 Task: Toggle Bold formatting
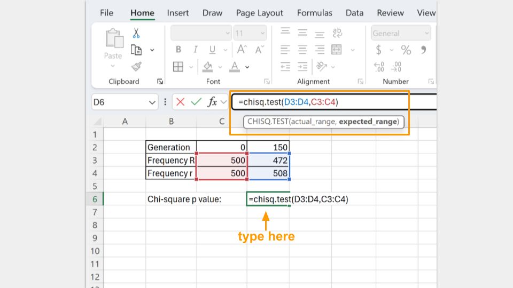(x=178, y=50)
